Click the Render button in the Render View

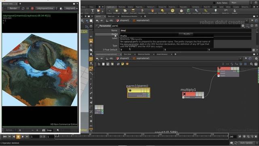point(13,8)
